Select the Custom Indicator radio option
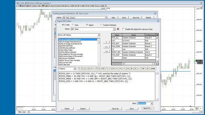This screenshot has height=115, width=205. pyautogui.click(x=101, y=25)
